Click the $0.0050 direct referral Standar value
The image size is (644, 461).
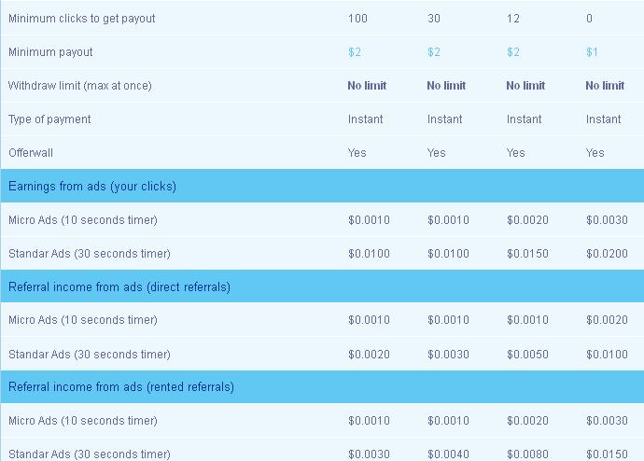click(527, 354)
